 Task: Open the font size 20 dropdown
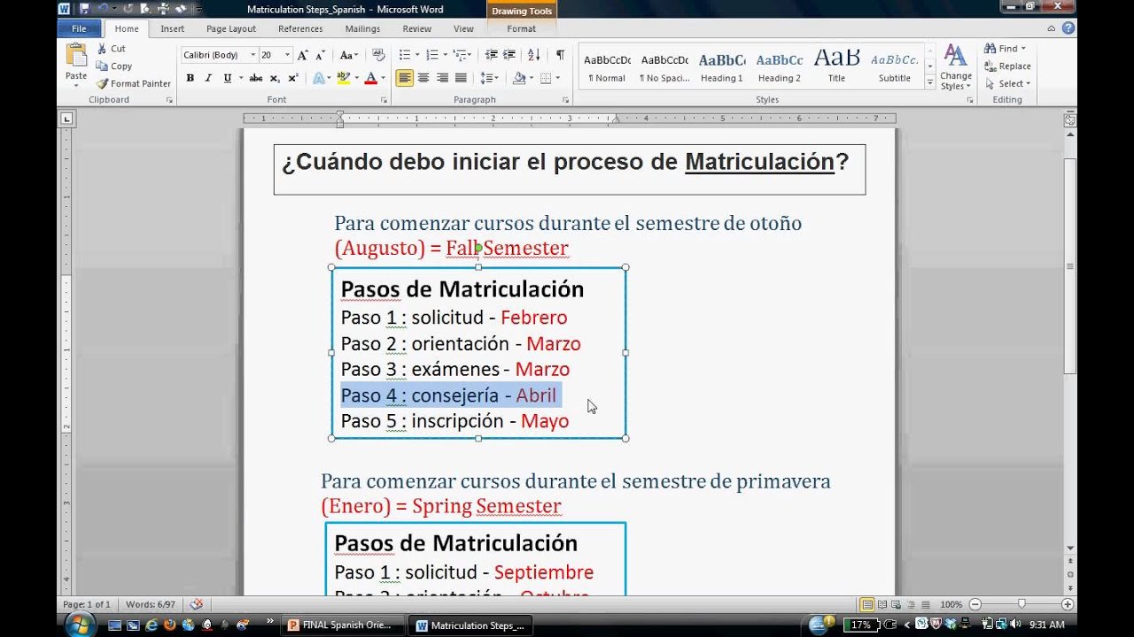pos(287,55)
